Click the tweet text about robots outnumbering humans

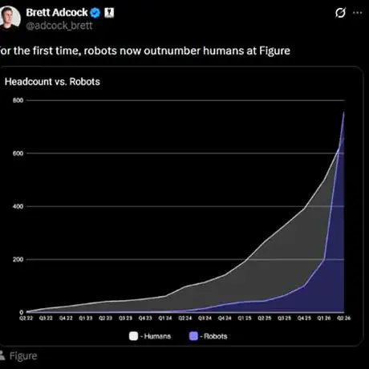[x=145, y=51]
